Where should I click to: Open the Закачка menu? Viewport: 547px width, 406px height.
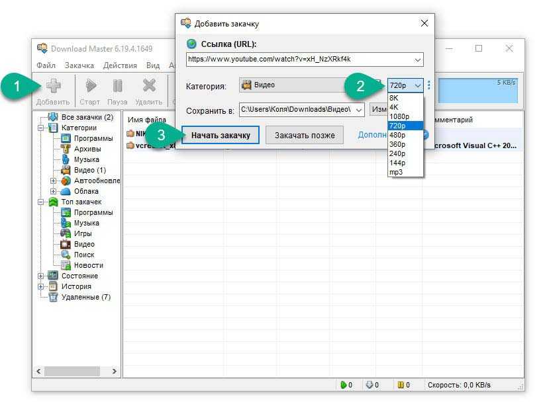[x=79, y=65]
